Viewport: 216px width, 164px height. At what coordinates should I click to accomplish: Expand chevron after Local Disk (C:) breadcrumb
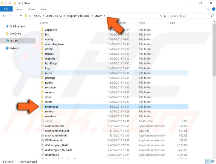(x=65, y=16)
